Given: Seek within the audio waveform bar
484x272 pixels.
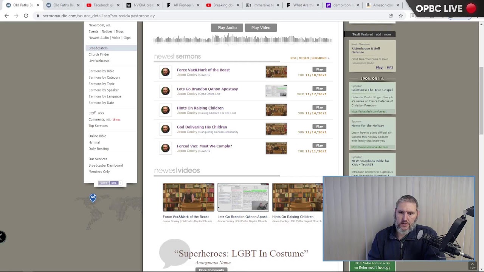Looking at the screenshot, I should click(243, 39).
